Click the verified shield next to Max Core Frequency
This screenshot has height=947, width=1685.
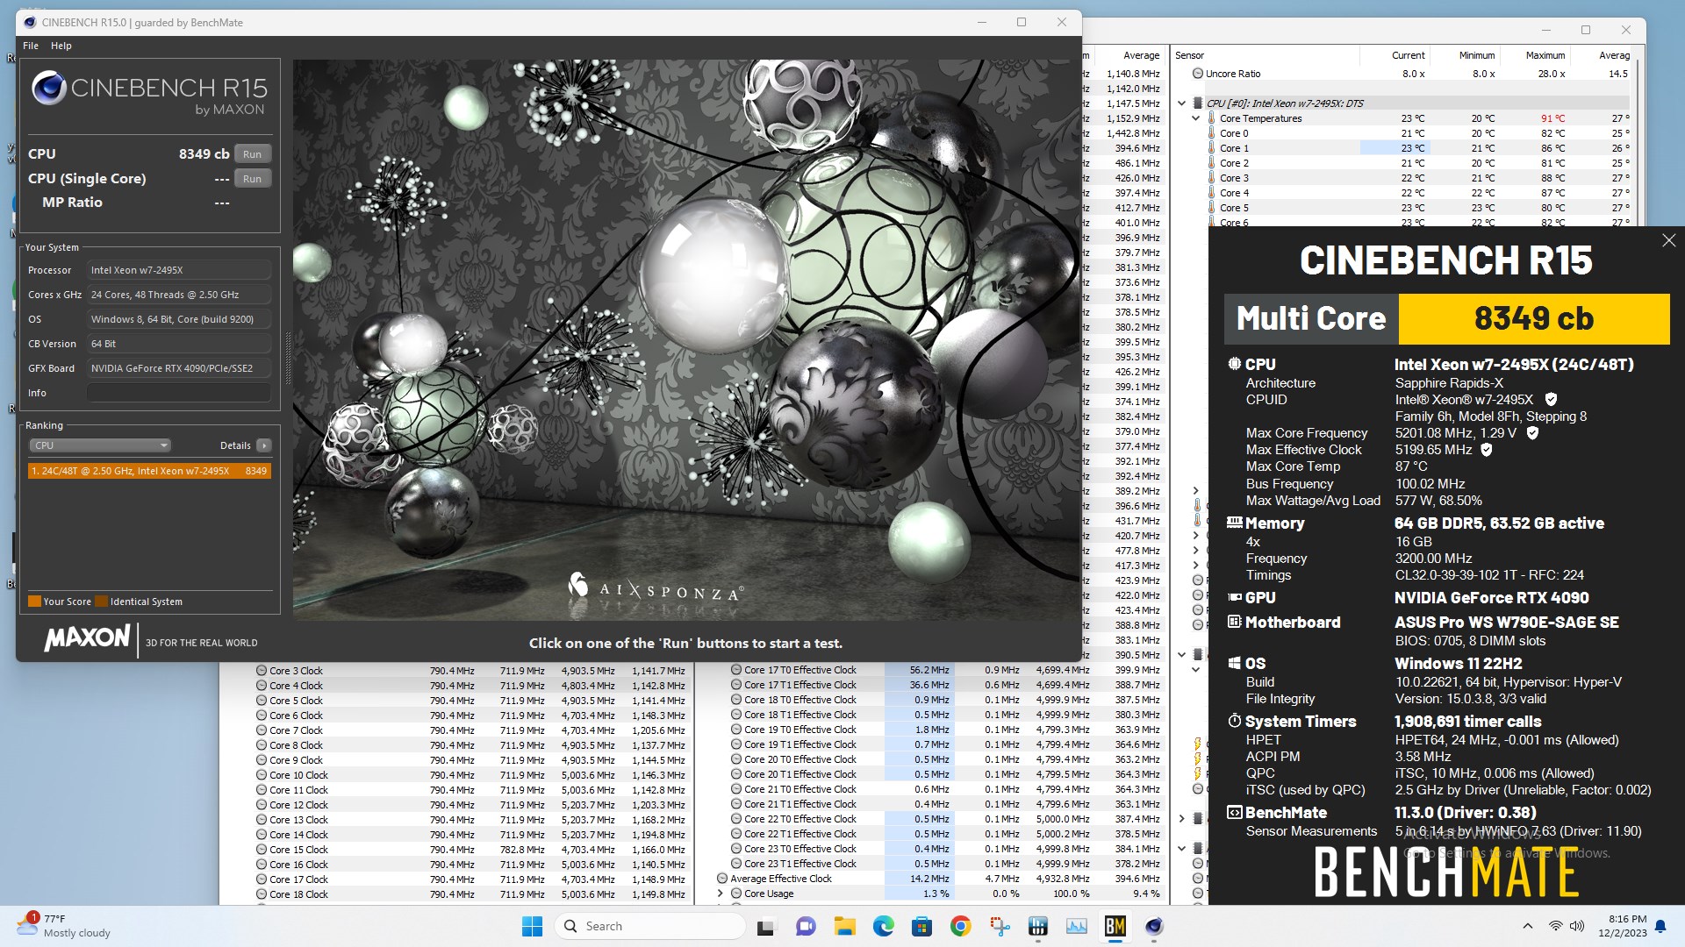point(1532,433)
